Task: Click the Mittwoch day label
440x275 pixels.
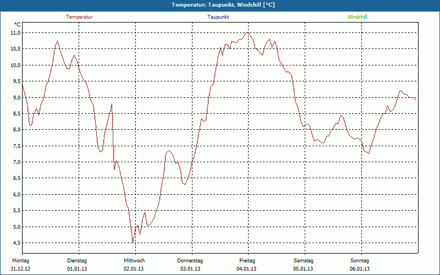Action: coord(134,261)
